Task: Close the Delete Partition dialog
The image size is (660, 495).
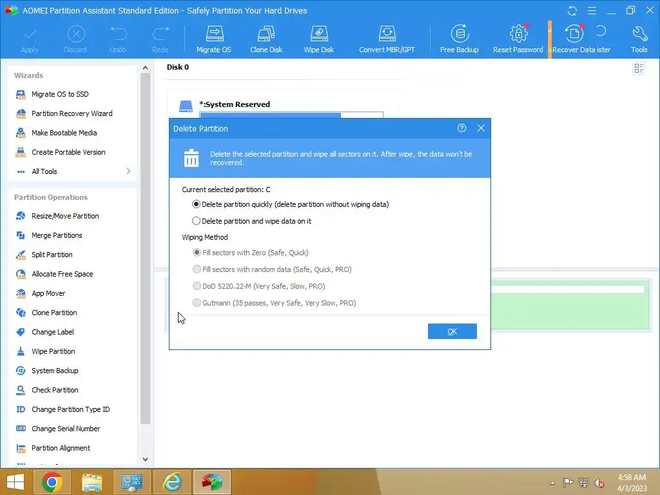Action: [481, 128]
